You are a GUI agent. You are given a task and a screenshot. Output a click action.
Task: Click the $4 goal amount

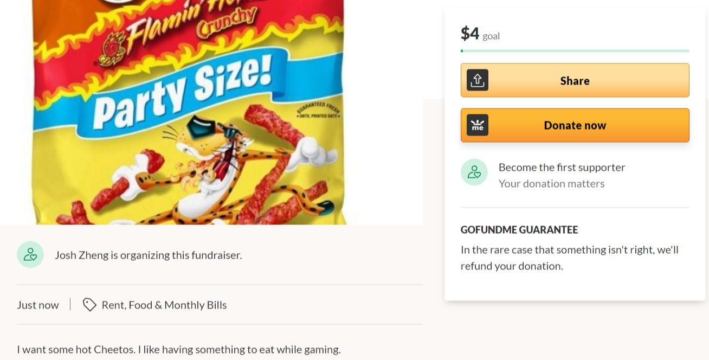click(x=469, y=34)
